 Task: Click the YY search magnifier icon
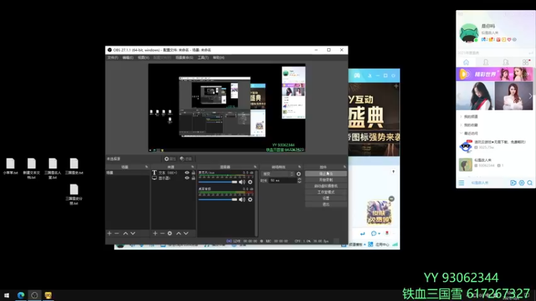click(530, 183)
